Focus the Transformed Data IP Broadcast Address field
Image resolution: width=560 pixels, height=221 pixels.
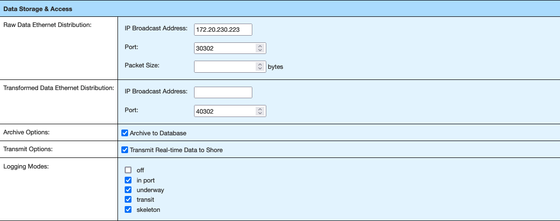pyautogui.click(x=223, y=92)
